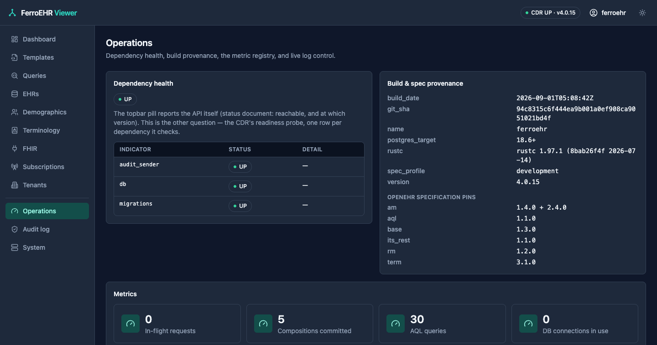Click the FerroEHR logo icon
This screenshot has height=345, width=657.
12,13
